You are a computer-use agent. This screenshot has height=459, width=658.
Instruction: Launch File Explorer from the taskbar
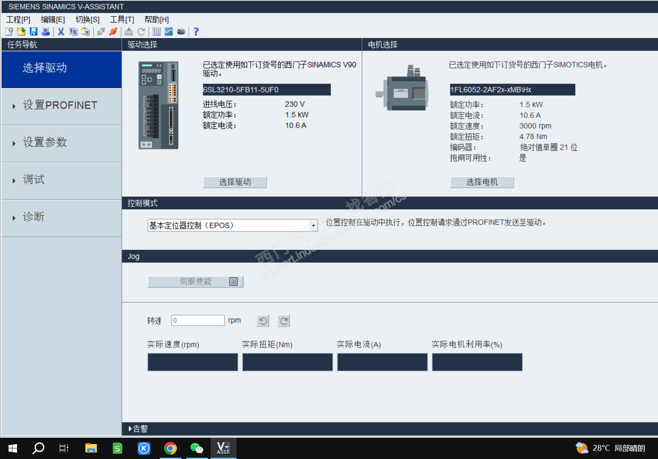coord(91,448)
